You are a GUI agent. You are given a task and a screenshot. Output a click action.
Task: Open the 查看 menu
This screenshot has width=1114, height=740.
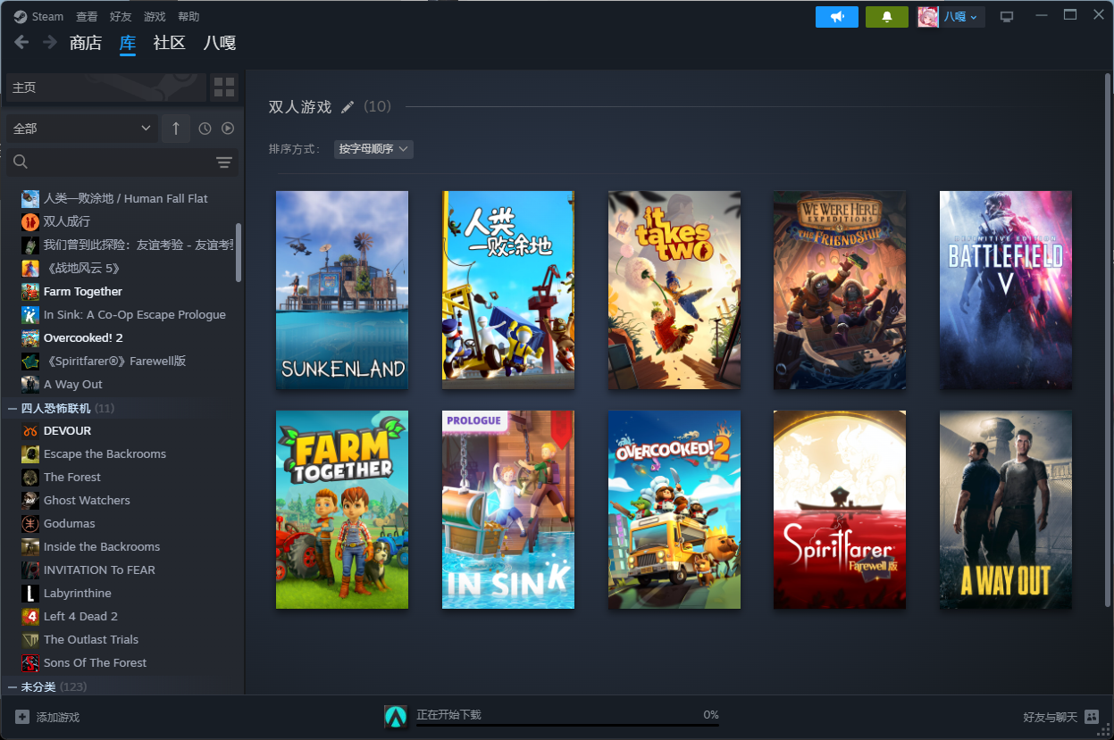(87, 17)
